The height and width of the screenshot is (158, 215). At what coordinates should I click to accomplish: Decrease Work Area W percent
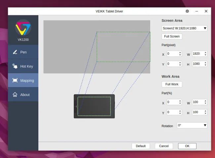pyautogui.click(x=205, y=103)
